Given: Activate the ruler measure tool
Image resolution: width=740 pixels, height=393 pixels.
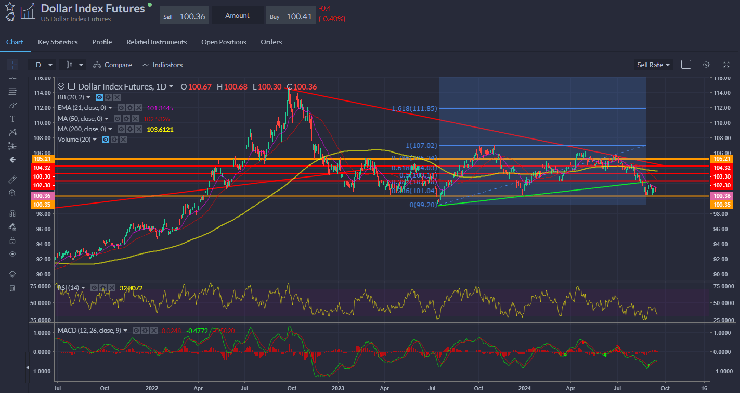Looking at the screenshot, I should pos(12,179).
